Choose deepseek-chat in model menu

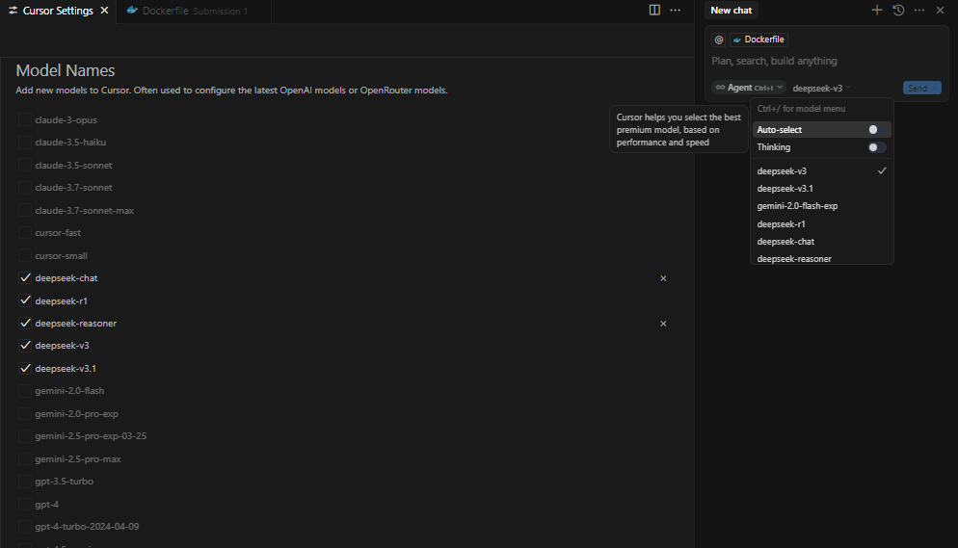coord(822,241)
